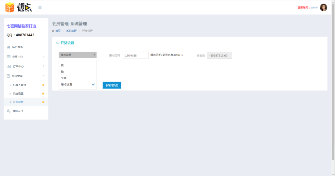Click the 开奖设置 panel title

click(x=67, y=43)
